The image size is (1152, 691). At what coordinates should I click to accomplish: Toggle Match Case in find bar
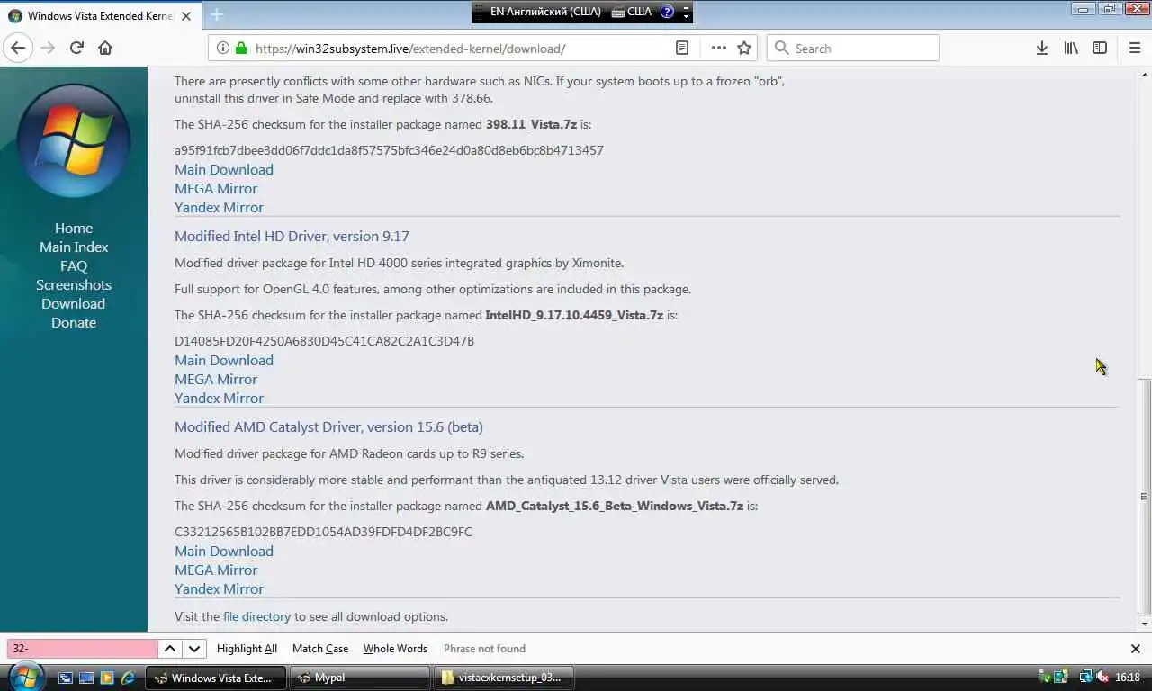[x=320, y=649]
